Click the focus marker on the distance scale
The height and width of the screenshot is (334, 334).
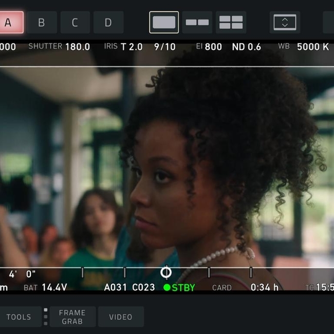click(166, 272)
